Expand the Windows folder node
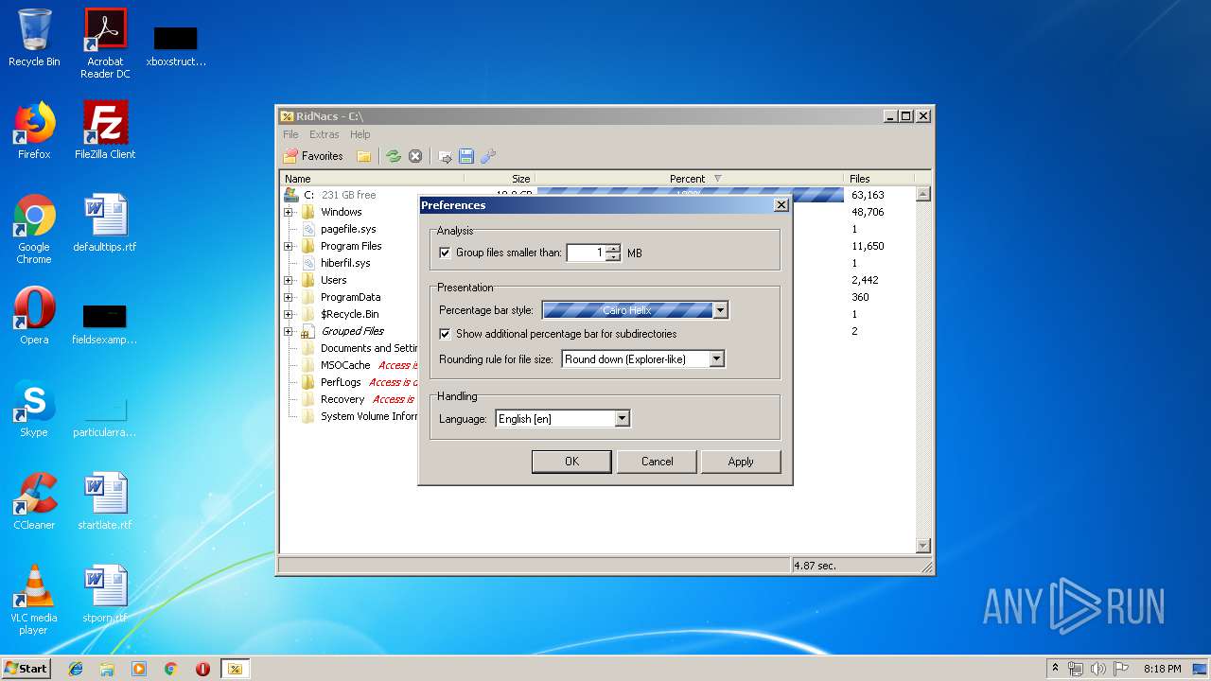Image resolution: width=1211 pixels, height=681 pixels. tap(289, 212)
